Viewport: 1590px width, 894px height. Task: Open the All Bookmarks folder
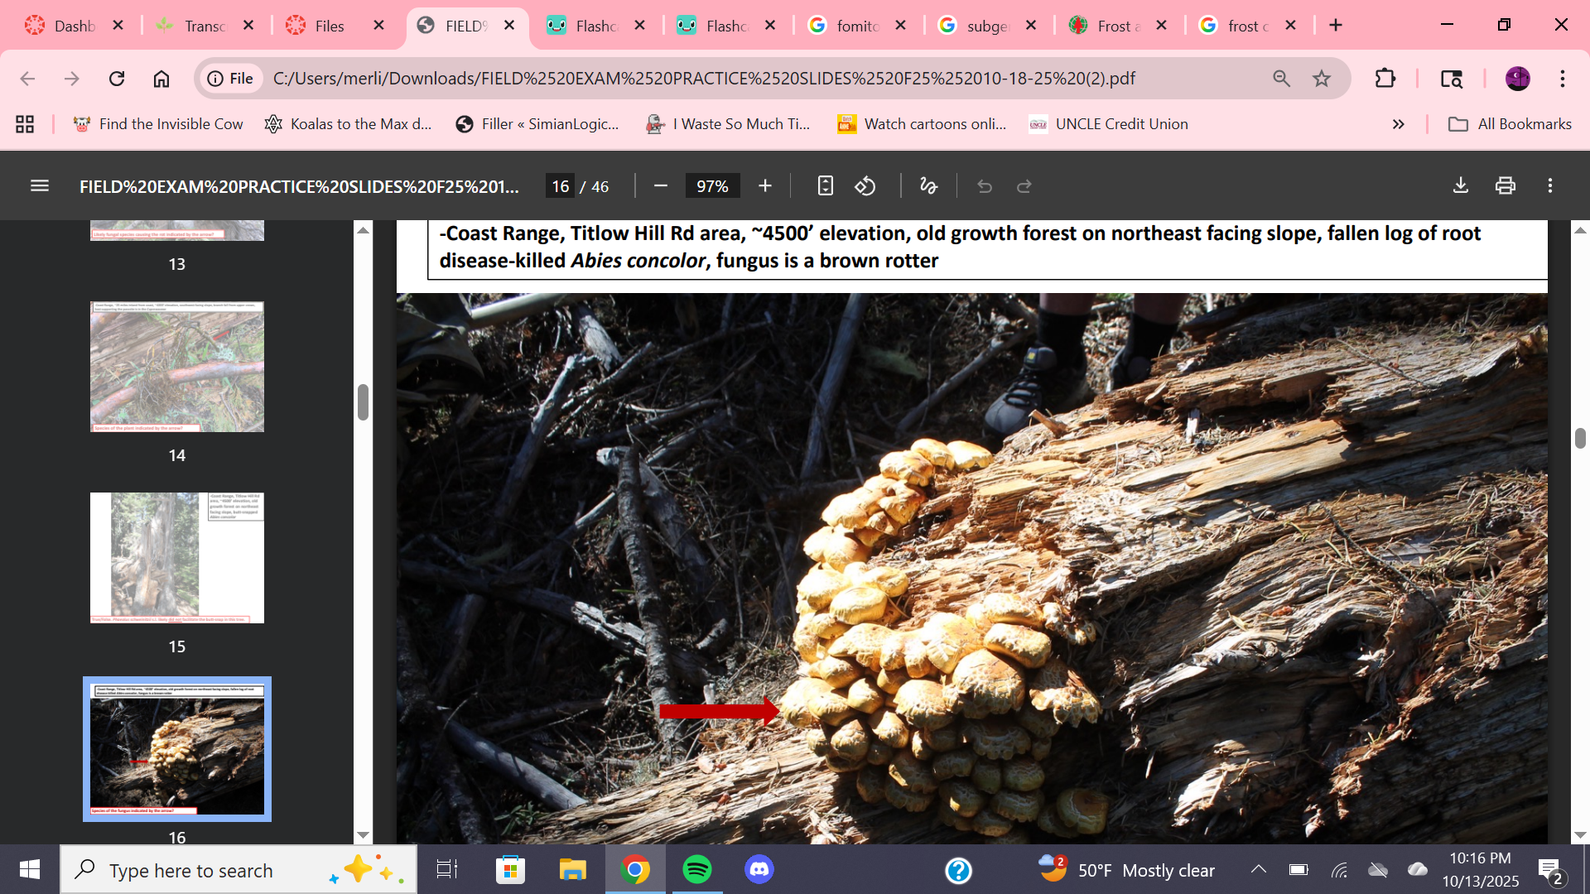(1509, 124)
